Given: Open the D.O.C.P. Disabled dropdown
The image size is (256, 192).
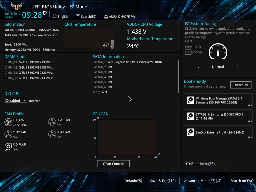Looking at the screenshot, I should pos(16,100).
